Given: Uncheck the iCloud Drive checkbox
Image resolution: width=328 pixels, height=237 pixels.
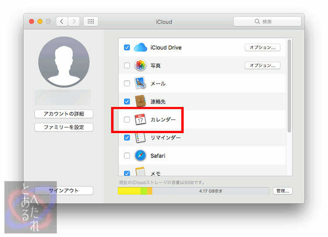Looking at the screenshot, I should [x=127, y=48].
